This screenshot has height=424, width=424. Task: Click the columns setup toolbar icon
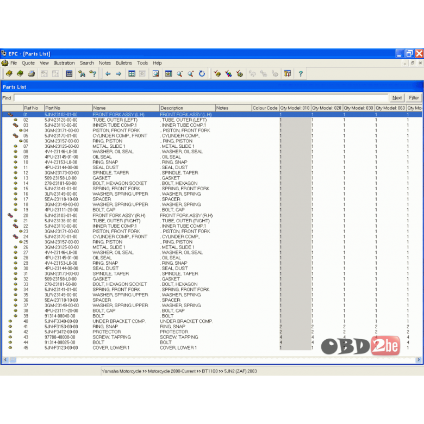click(288, 73)
